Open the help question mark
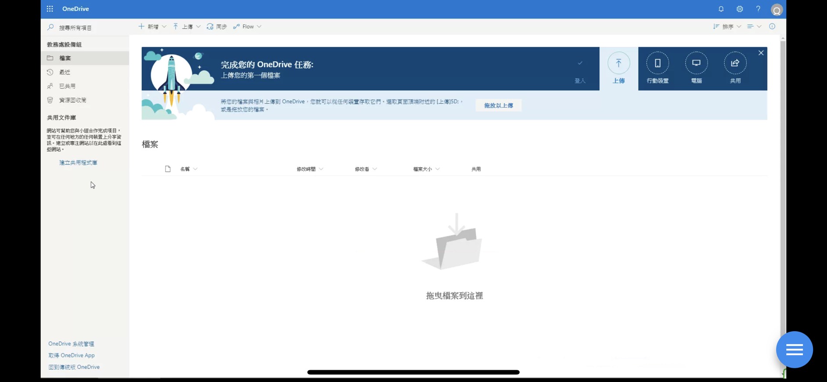The height and width of the screenshot is (382, 827). tap(758, 9)
